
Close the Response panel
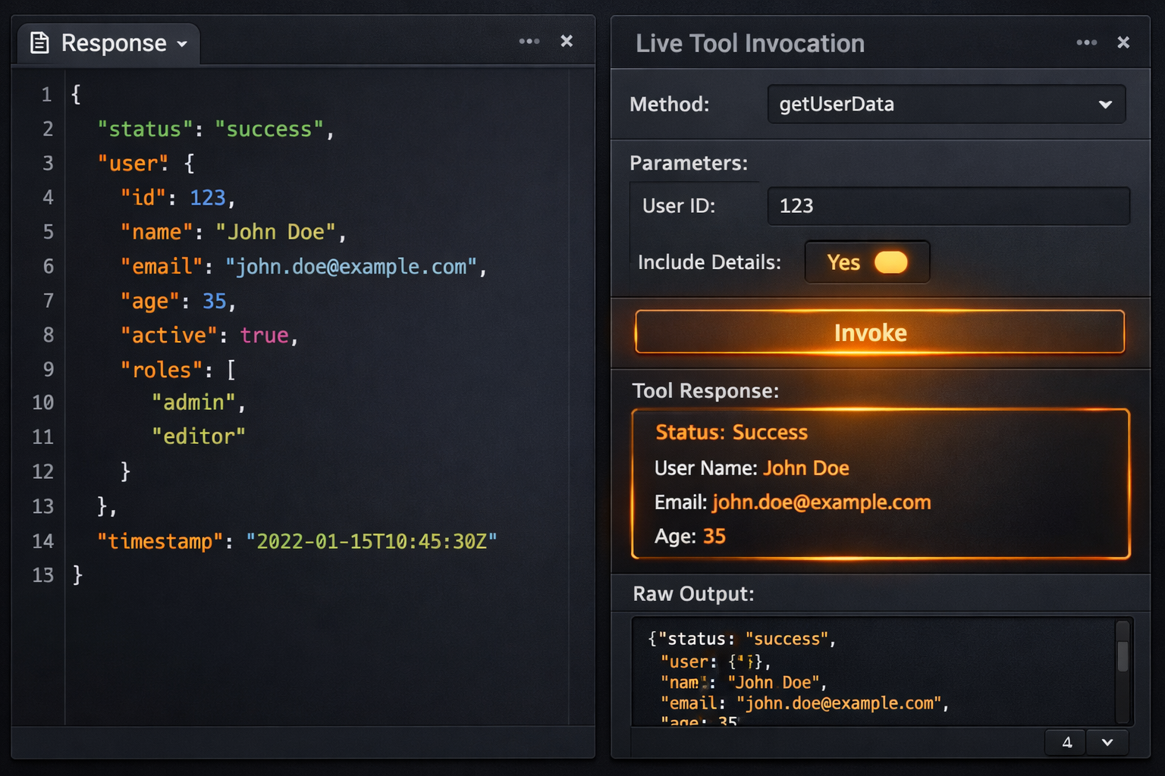[x=567, y=41]
